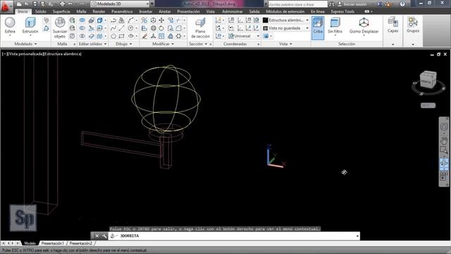
Task: Click the Sin filtro selection filter
Action: pyautogui.click(x=335, y=25)
